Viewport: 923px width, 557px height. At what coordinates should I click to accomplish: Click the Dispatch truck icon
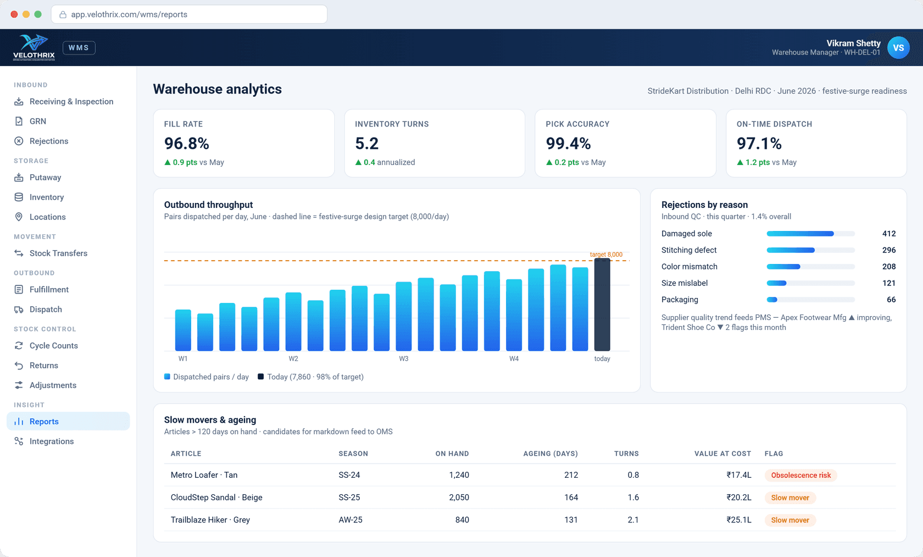tap(19, 310)
